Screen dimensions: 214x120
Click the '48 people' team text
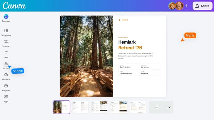pos(144,73)
